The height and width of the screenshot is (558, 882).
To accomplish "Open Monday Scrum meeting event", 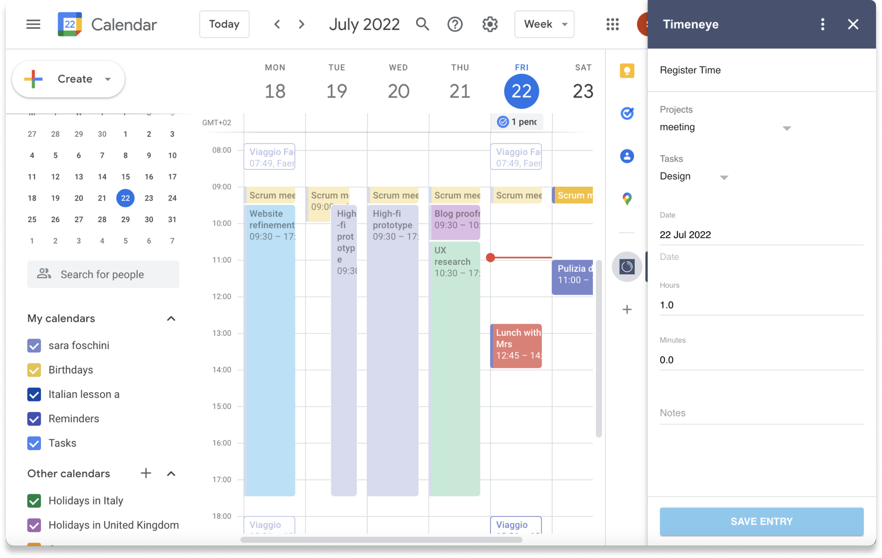I will click(x=270, y=195).
